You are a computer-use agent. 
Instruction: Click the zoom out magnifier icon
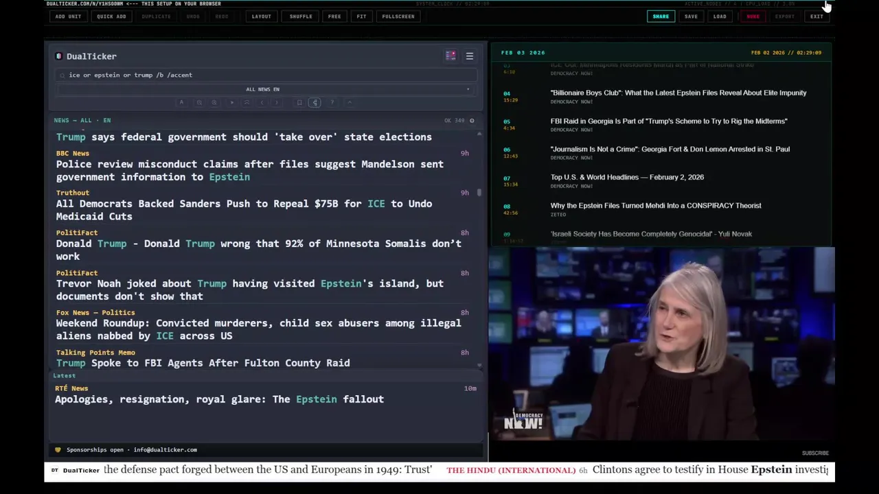(x=199, y=103)
